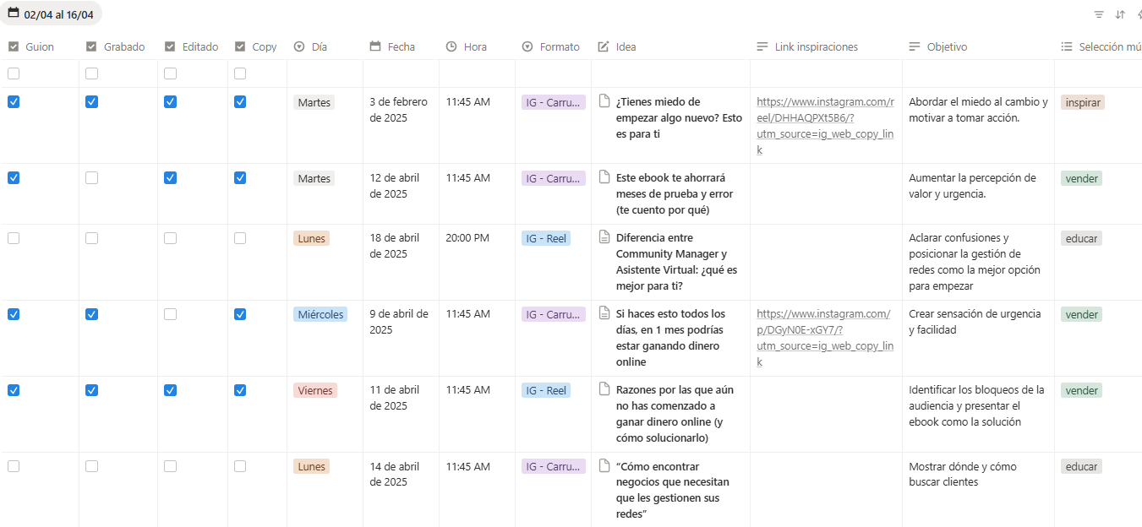Uncheck Guion checkbox for 3 de febrero row
Viewport: 1142px width, 527px height.
(14, 101)
